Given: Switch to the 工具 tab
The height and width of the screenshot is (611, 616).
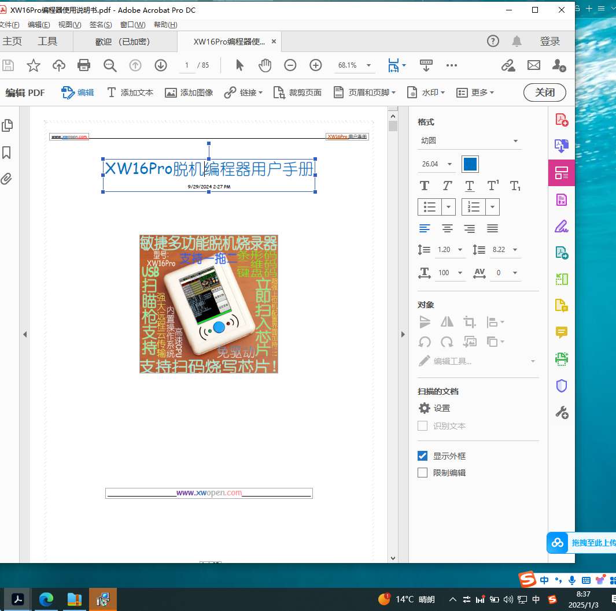Looking at the screenshot, I should pyautogui.click(x=47, y=41).
